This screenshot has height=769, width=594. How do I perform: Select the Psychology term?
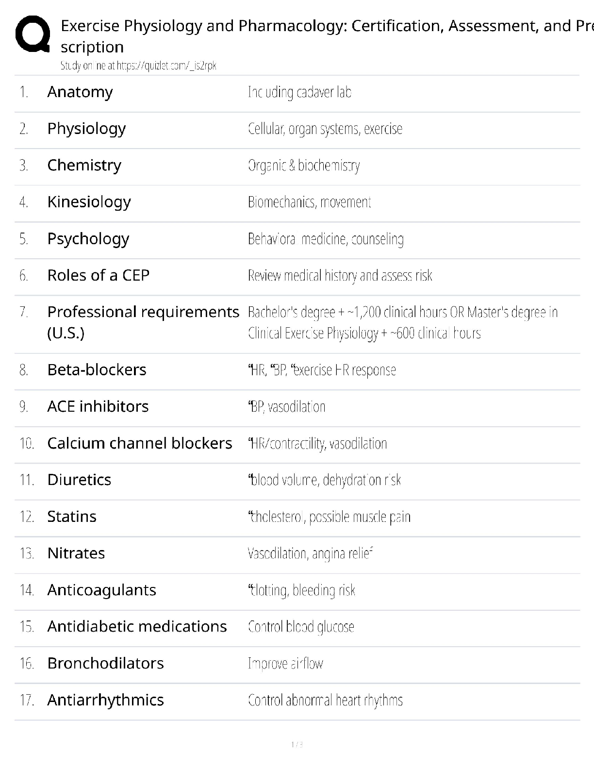point(88,239)
